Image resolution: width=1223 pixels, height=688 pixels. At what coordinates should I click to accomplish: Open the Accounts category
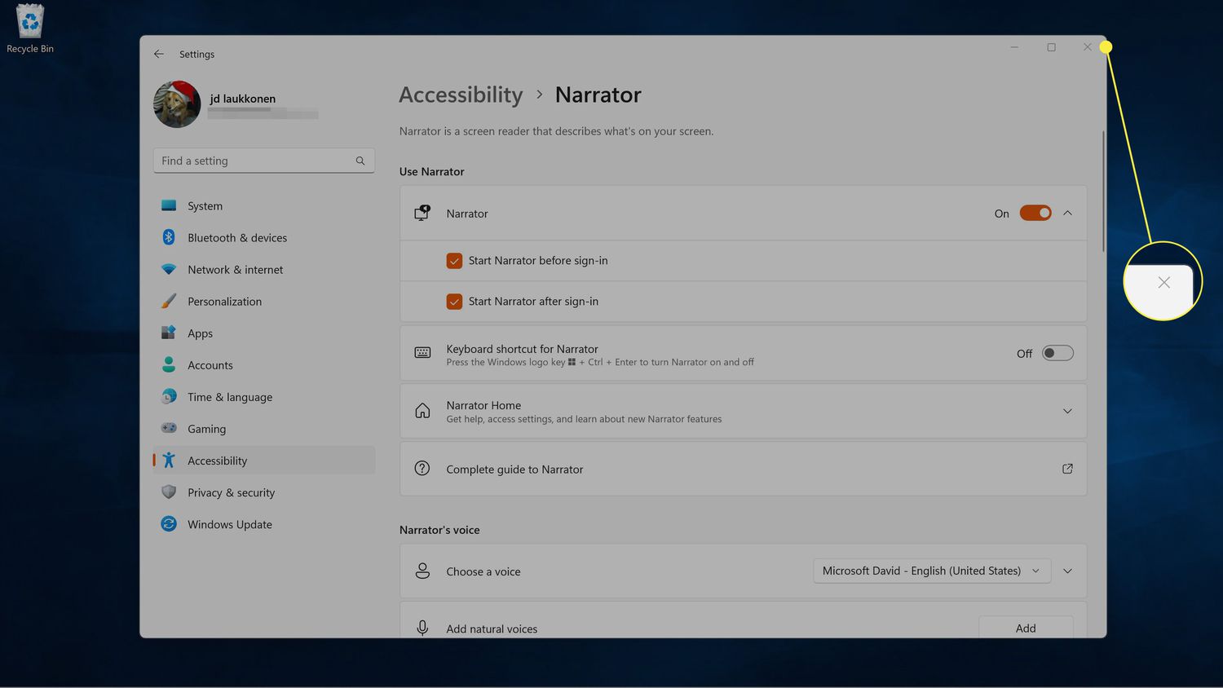[264, 365]
